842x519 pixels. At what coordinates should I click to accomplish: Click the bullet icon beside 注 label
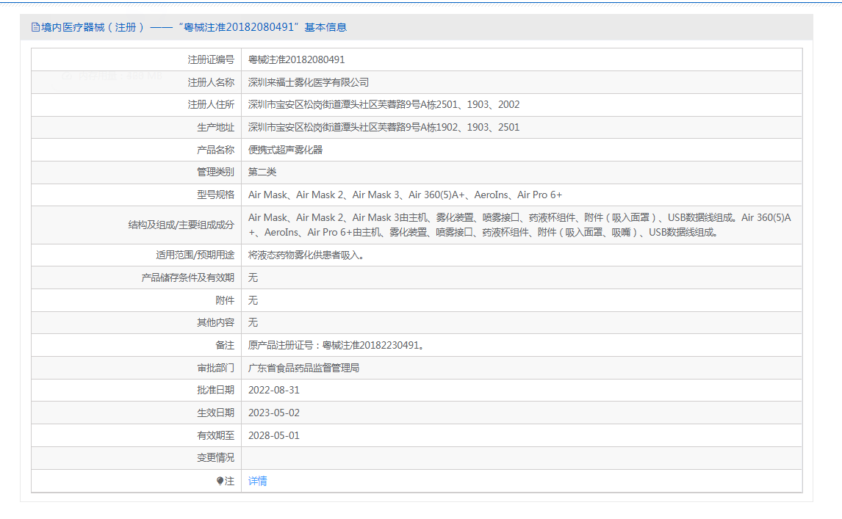[220, 482]
